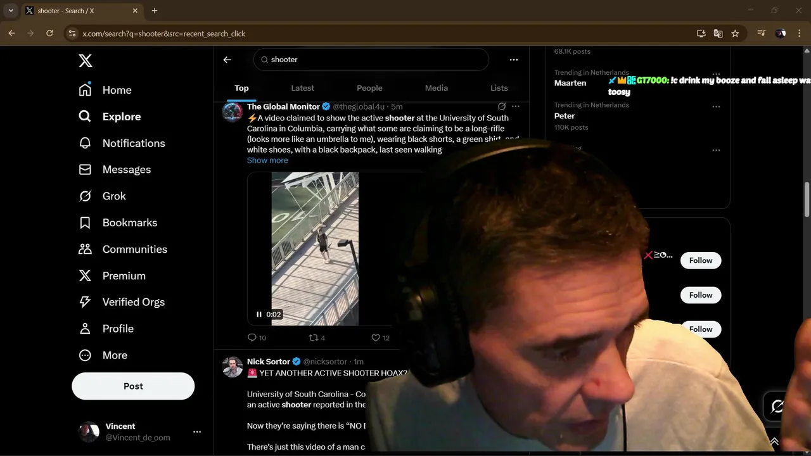Open Grok from the sidebar
The image size is (811, 456).
tap(102, 196)
